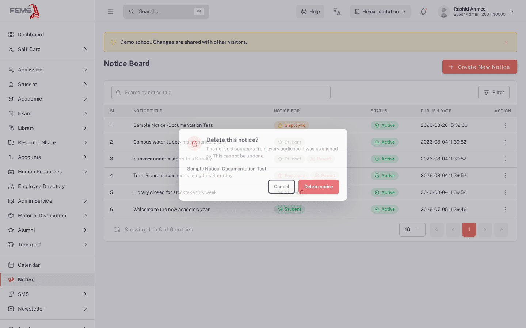526x328 pixels.
Task: Click Active status in Welcome academic year row
Action: (385, 209)
